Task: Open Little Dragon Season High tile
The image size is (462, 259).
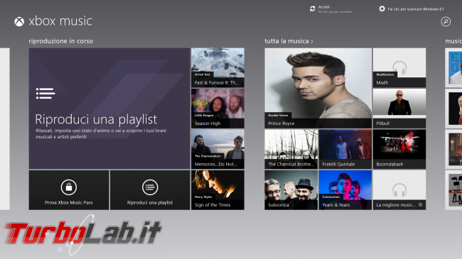Action: (217, 109)
